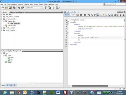Expand the bug_hunt_1 project node
This screenshot has height=95, width=126.
2,15
